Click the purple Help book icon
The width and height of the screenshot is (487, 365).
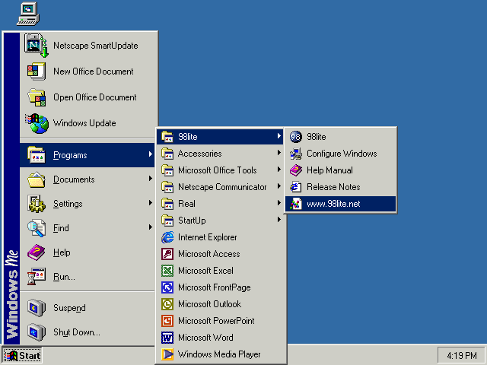coord(37,252)
